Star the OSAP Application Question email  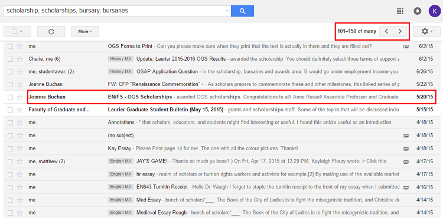coord(19,71)
